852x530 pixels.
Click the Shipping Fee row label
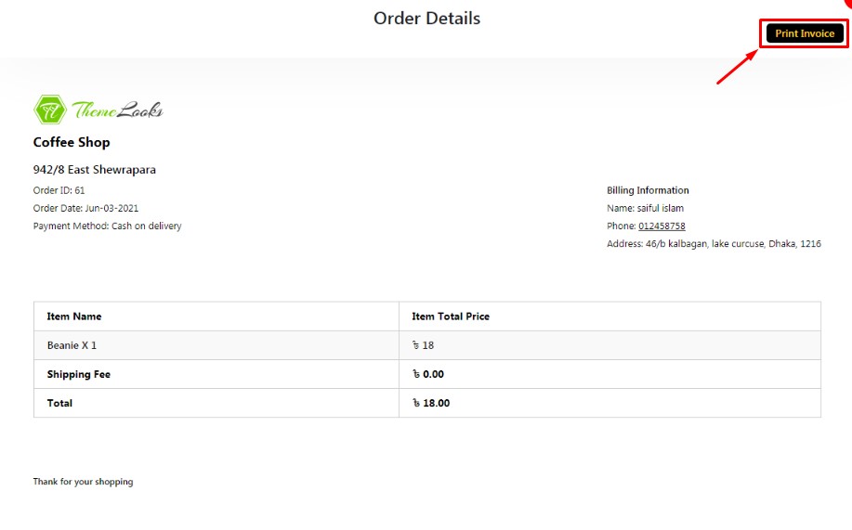click(79, 374)
